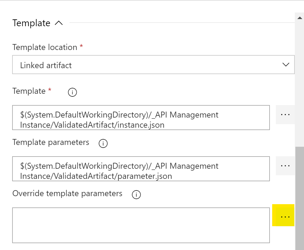
Task: Click the Override template parameters label
Action: coord(67,193)
